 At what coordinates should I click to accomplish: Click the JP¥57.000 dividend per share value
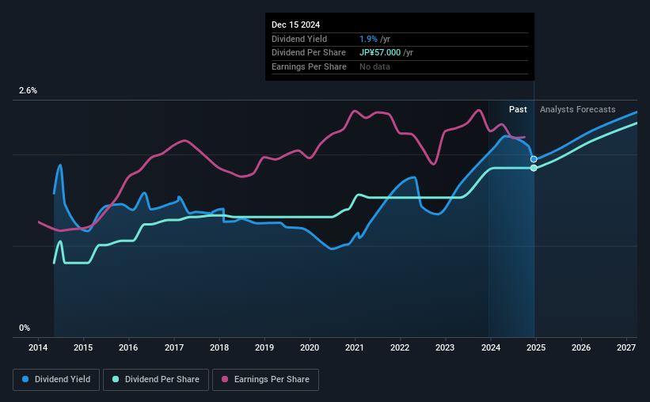pos(380,53)
